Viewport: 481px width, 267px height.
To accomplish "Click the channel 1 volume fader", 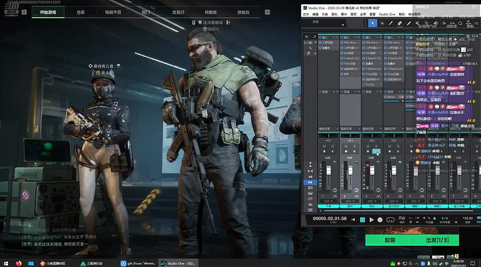I will pos(329,170).
